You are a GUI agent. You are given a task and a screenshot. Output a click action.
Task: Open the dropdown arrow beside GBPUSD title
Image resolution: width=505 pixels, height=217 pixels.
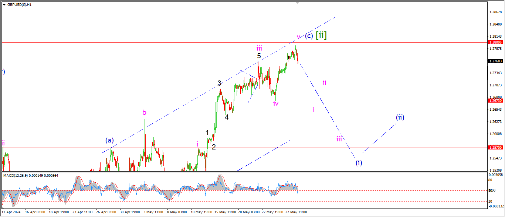point(4,5)
